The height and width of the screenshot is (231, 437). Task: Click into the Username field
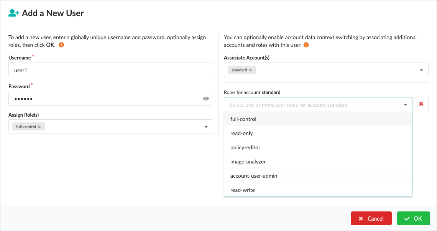[110, 70]
